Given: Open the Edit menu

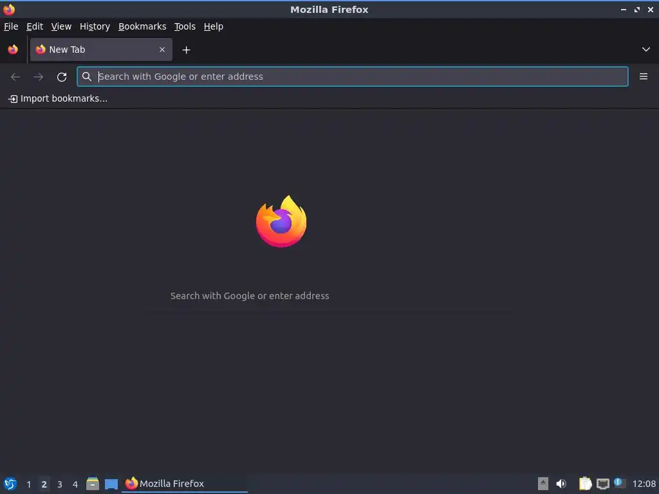Looking at the screenshot, I should (x=35, y=26).
